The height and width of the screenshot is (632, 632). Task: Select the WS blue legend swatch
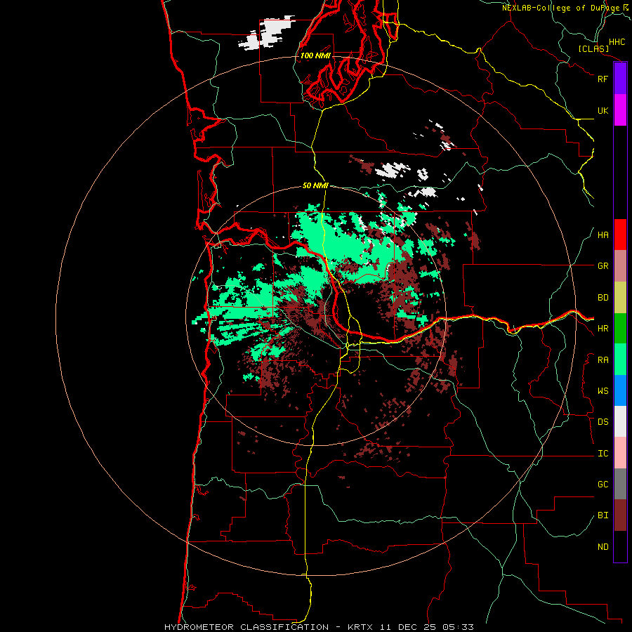point(620,390)
